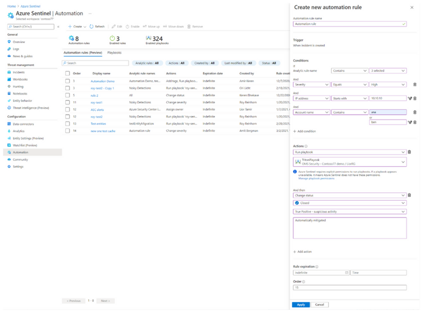Open Data connectors in sidebar
This screenshot has width=428, height=315.
pyautogui.click(x=23, y=124)
